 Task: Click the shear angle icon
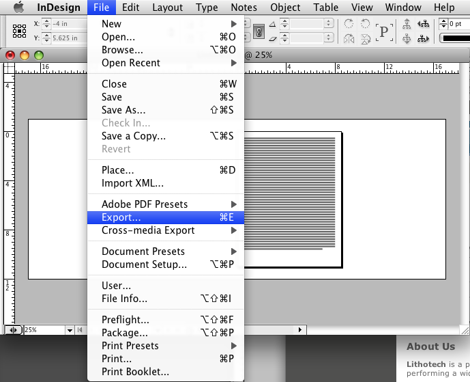(x=272, y=38)
